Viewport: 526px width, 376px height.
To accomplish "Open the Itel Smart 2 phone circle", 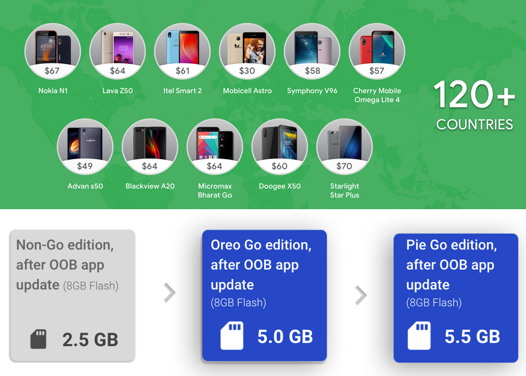I will [x=182, y=51].
